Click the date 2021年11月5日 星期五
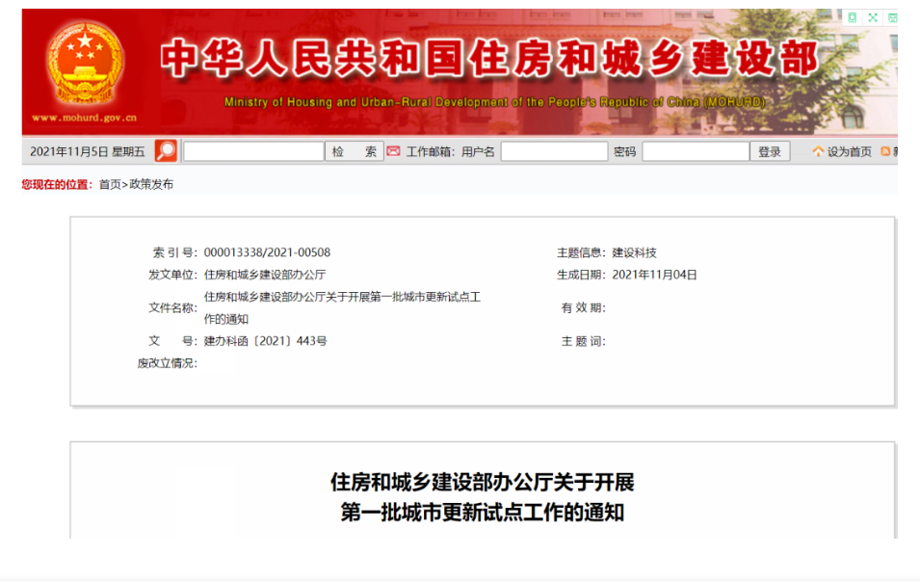Screen dimensions: 920x582 pos(87,152)
